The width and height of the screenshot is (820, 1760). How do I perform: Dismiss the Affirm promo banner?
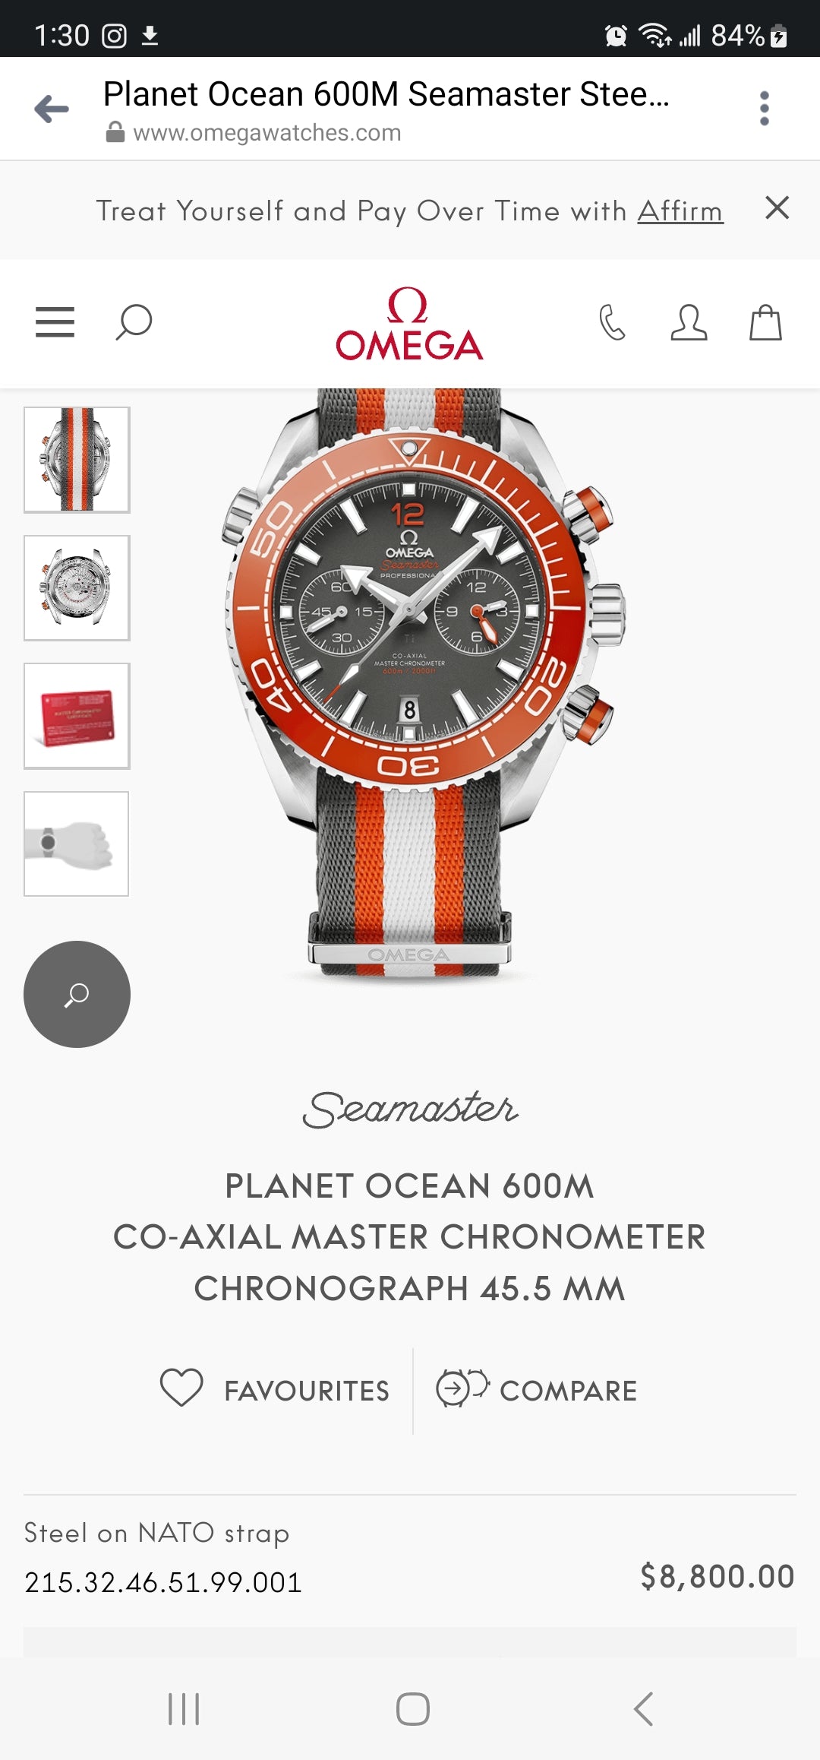(x=777, y=207)
